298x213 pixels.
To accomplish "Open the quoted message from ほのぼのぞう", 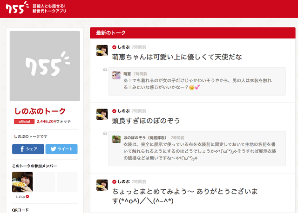I will pyautogui.click(x=197, y=148).
